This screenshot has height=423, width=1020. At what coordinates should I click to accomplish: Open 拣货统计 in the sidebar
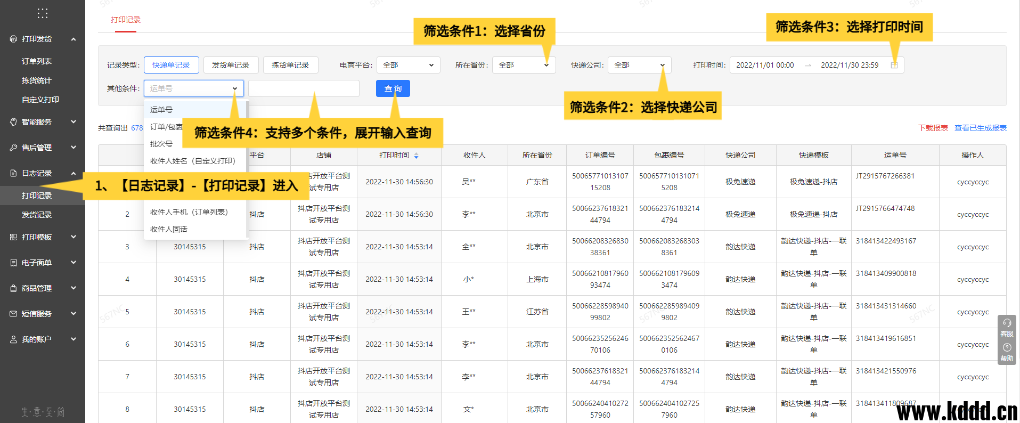[37, 80]
